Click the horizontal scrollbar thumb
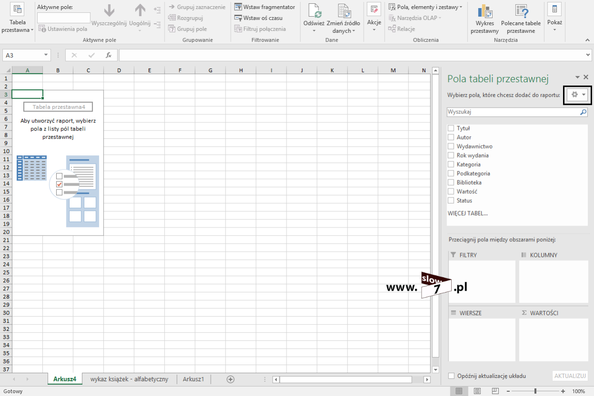The image size is (594, 396). [346, 379]
